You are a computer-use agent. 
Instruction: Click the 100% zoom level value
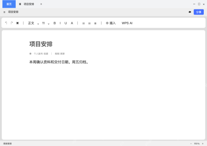[x=197, y=144]
